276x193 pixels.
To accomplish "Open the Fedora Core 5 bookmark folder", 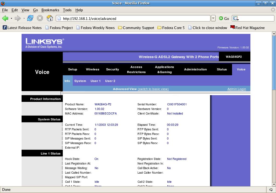I will [x=171, y=28].
